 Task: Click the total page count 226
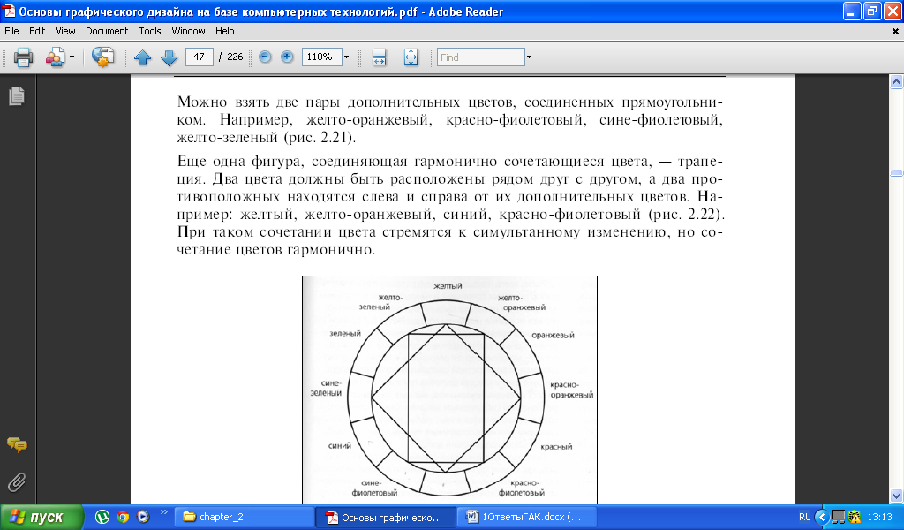235,57
